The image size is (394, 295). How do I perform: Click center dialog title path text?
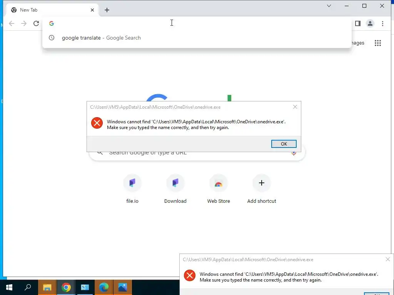pyautogui.click(x=155, y=107)
